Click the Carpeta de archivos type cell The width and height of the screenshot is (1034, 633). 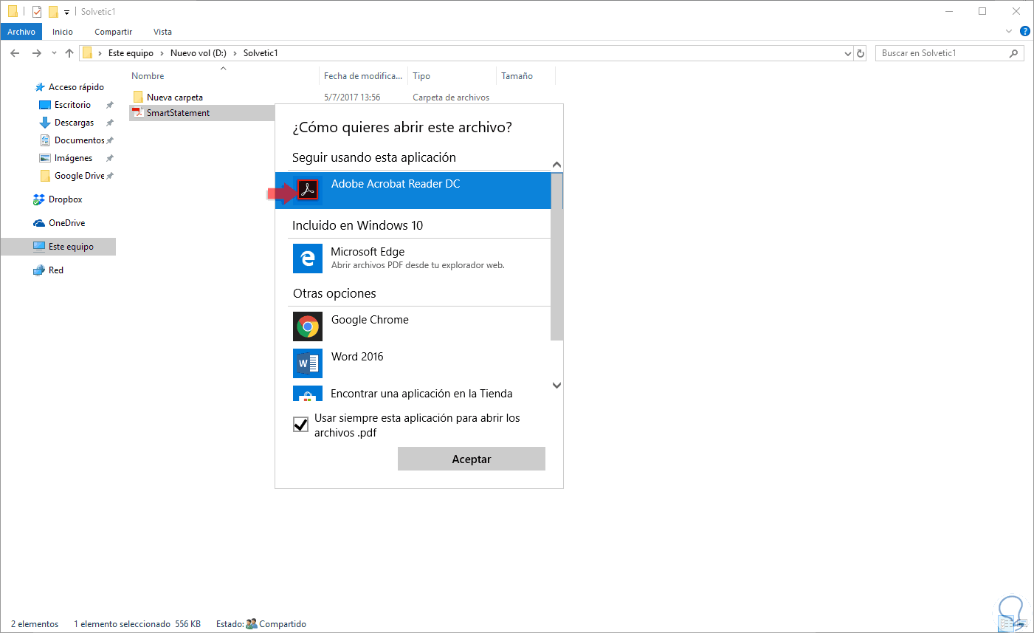451,97
